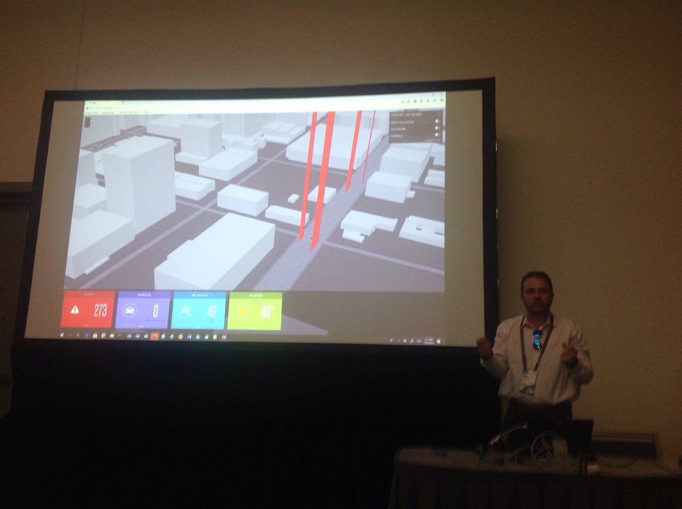Expand dots under the Air Quality tile
The height and width of the screenshot is (509, 682).
tap(197, 327)
